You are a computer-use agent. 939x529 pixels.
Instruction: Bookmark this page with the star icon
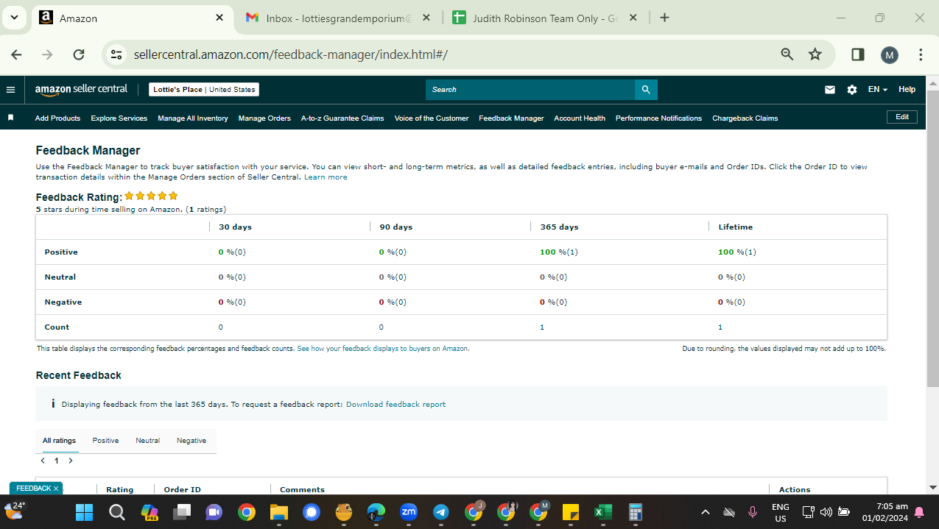tap(815, 54)
